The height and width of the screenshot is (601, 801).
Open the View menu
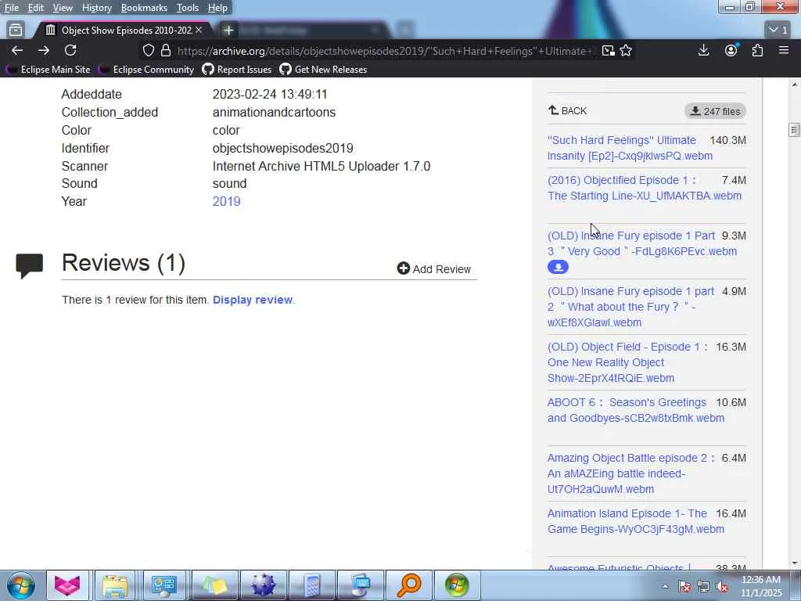[x=63, y=8]
